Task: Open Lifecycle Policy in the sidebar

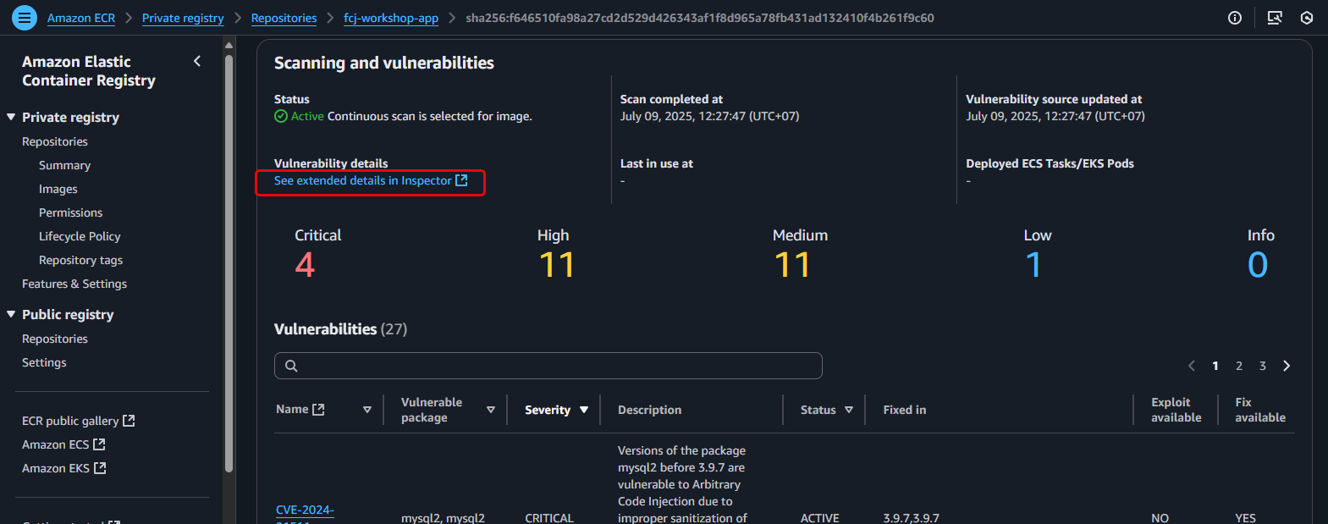Action: 80,236
